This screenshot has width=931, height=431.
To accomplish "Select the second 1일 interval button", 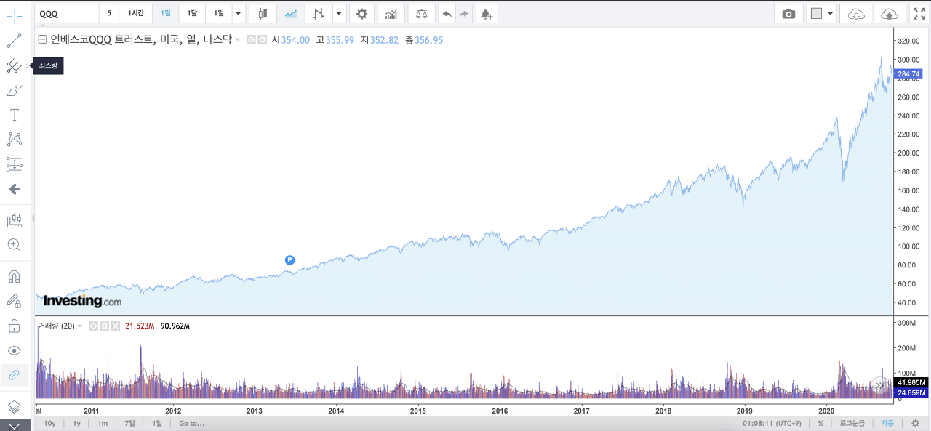I will 218,13.
